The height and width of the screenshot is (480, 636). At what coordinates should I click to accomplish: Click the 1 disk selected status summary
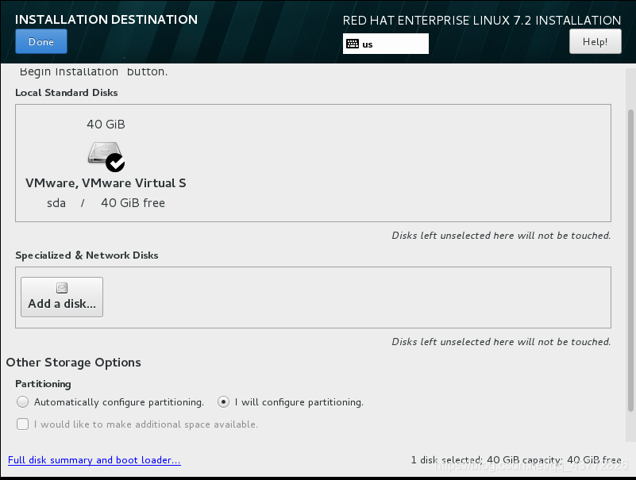point(516,460)
